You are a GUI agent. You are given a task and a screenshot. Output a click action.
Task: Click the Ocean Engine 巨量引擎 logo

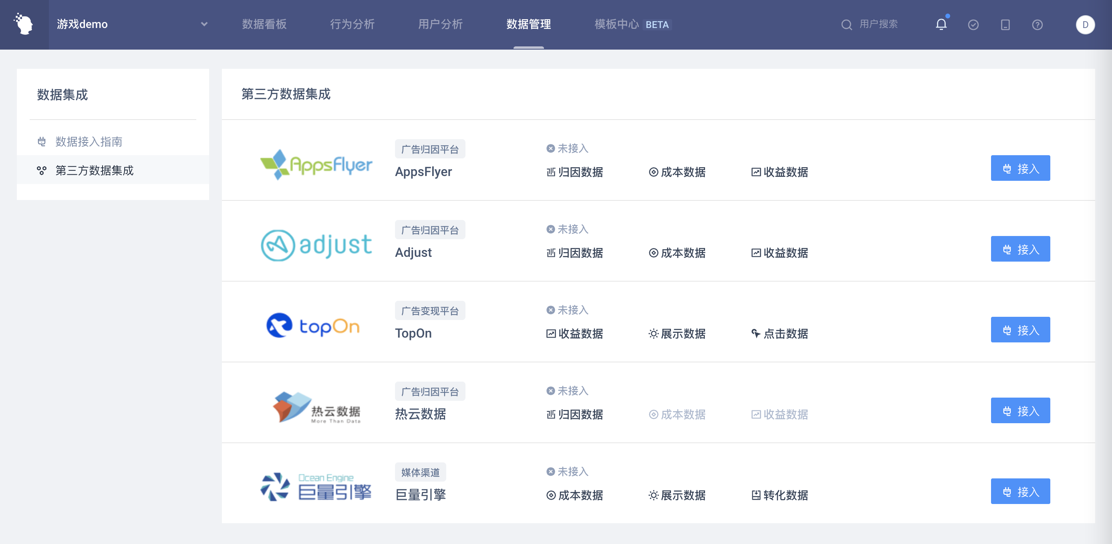[x=316, y=487]
